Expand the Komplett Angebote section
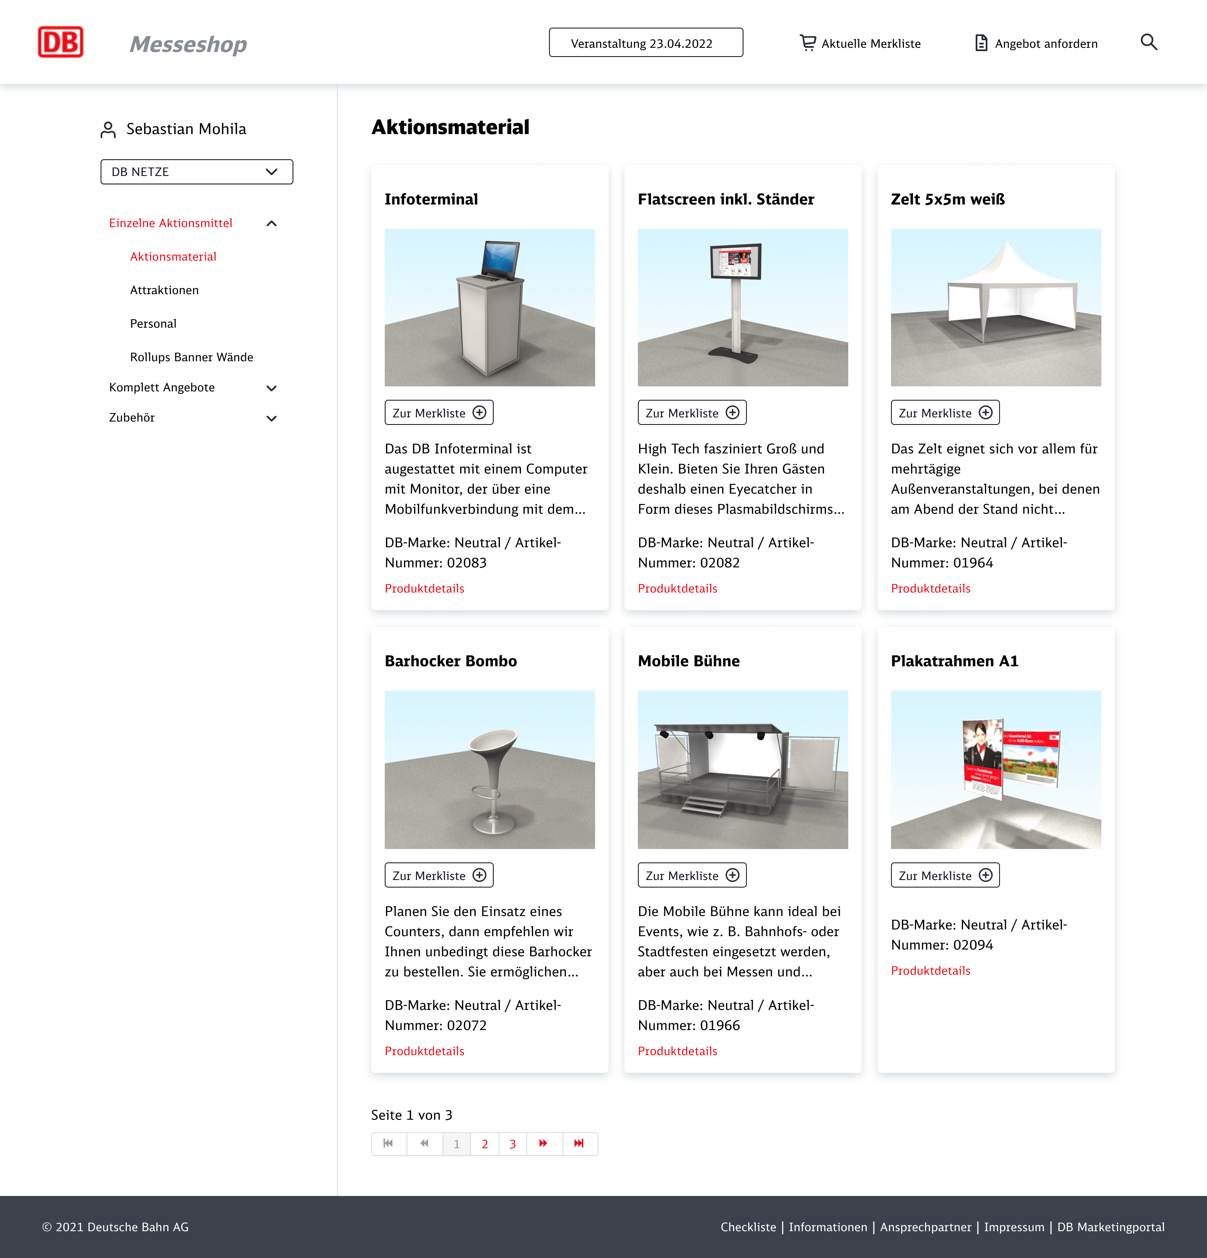The height and width of the screenshot is (1258, 1207). 272,388
